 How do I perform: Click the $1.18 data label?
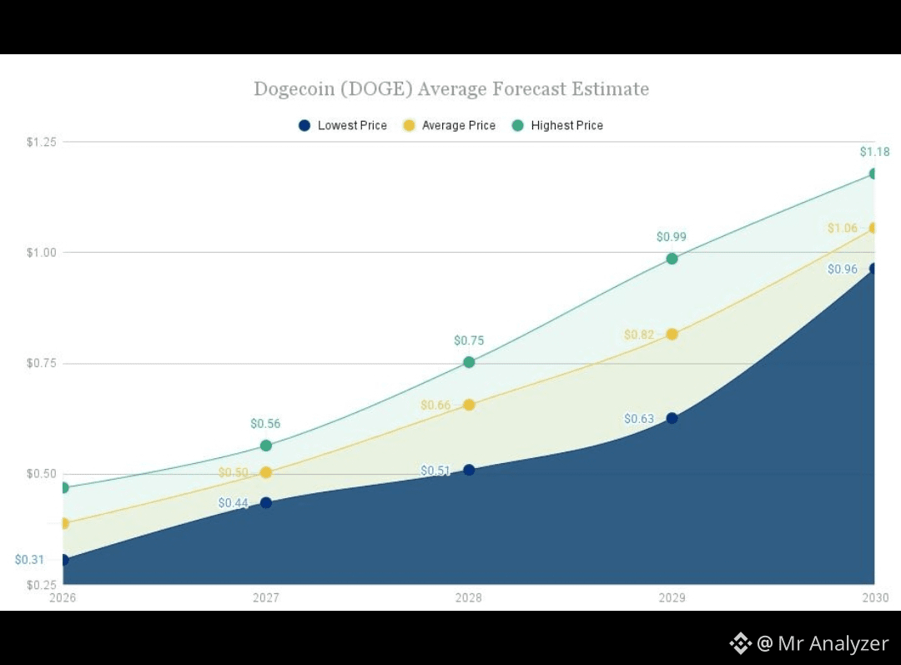[x=874, y=152]
